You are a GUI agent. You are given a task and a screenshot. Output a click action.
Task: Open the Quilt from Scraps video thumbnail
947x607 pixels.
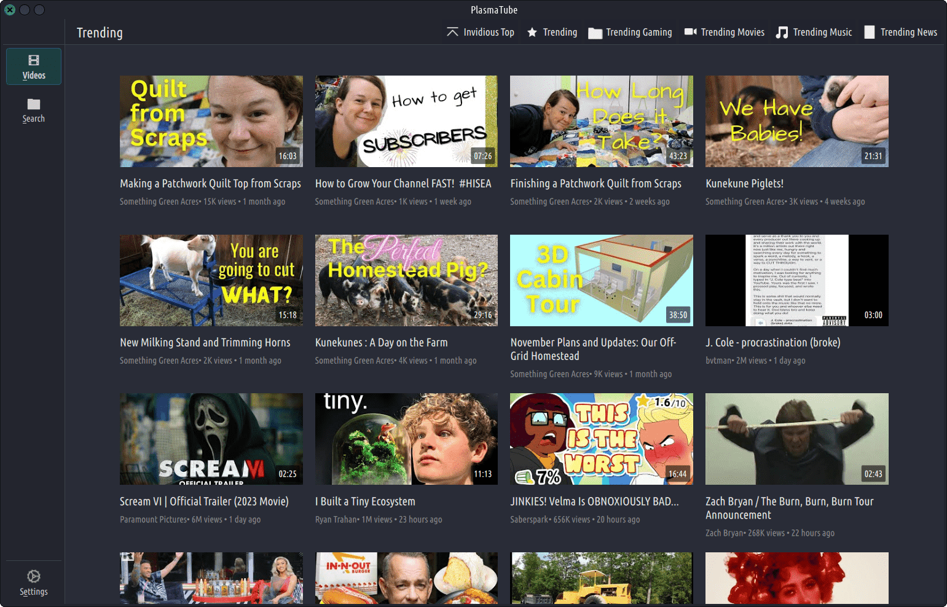click(211, 121)
